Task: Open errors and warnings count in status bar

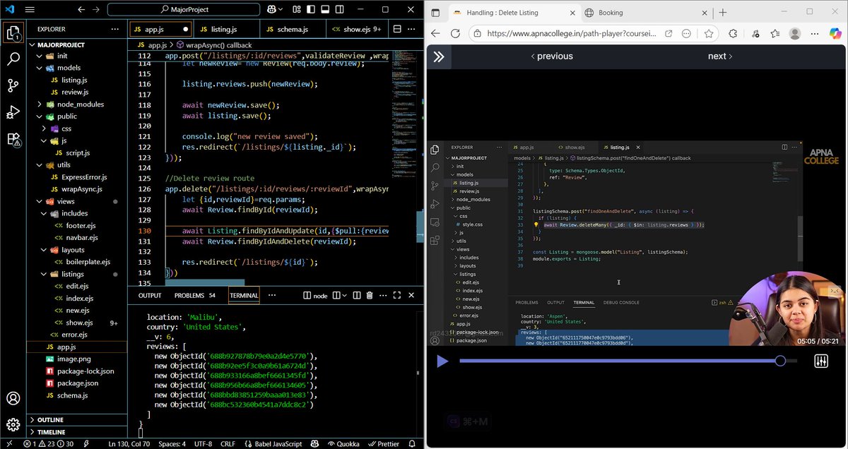Action: (49, 444)
